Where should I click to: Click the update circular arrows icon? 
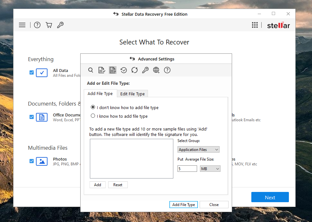tap(134, 70)
